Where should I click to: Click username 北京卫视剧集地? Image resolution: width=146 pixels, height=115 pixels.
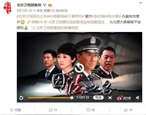(x=29, y=5)
